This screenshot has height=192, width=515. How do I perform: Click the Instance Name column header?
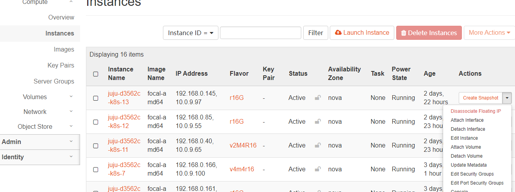(x=121, y=73)
